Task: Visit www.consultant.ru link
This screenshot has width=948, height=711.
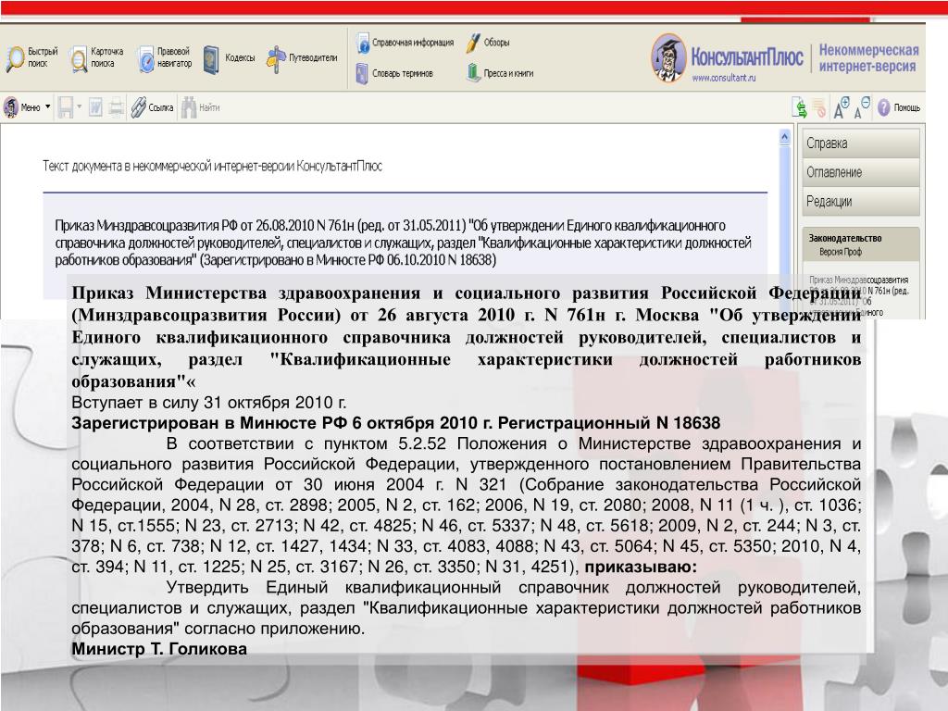Action: click(724, 78)
